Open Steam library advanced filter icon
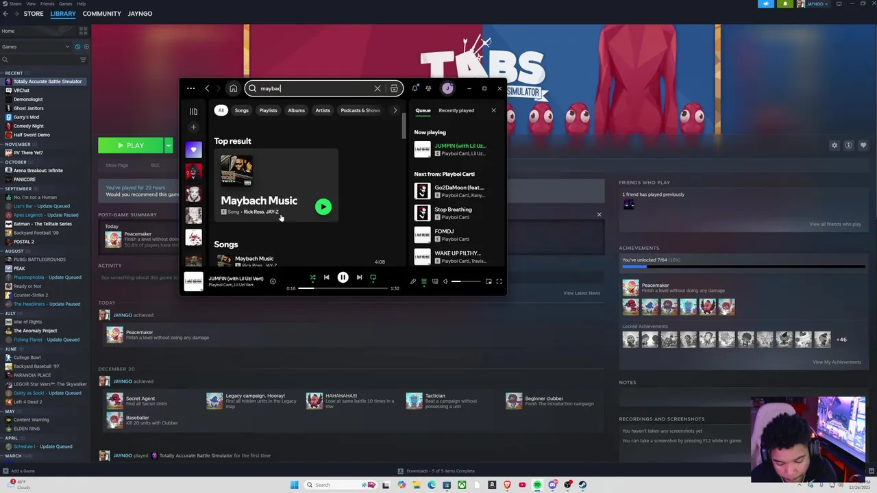Viewport: 877px width, 493px height. point(83,60)
